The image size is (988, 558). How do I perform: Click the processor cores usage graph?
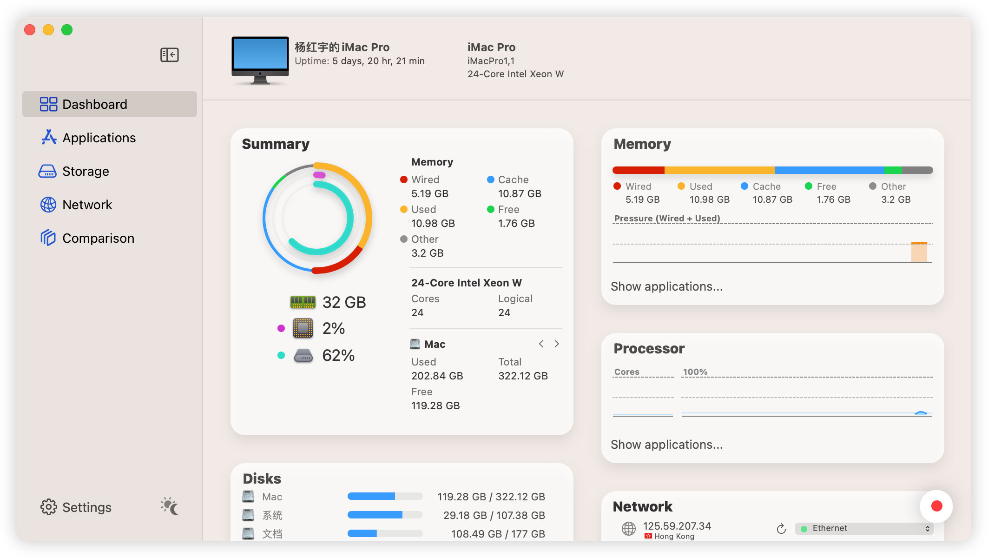click(x=643, y=396)
